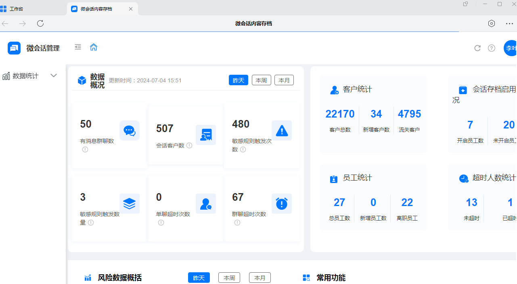Click the 微会话管理 logo icon
This screenshot has width=517, height=284.
click(x=14, y=48)
